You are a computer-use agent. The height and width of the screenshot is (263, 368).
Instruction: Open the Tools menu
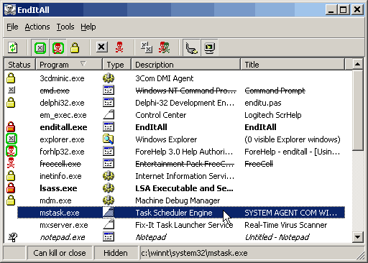pos(65,27)
